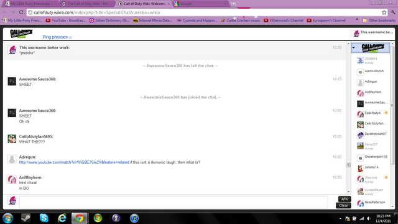Show hidden system tray icons arrow
398x224 pixels.
click(x=340, y=218)
